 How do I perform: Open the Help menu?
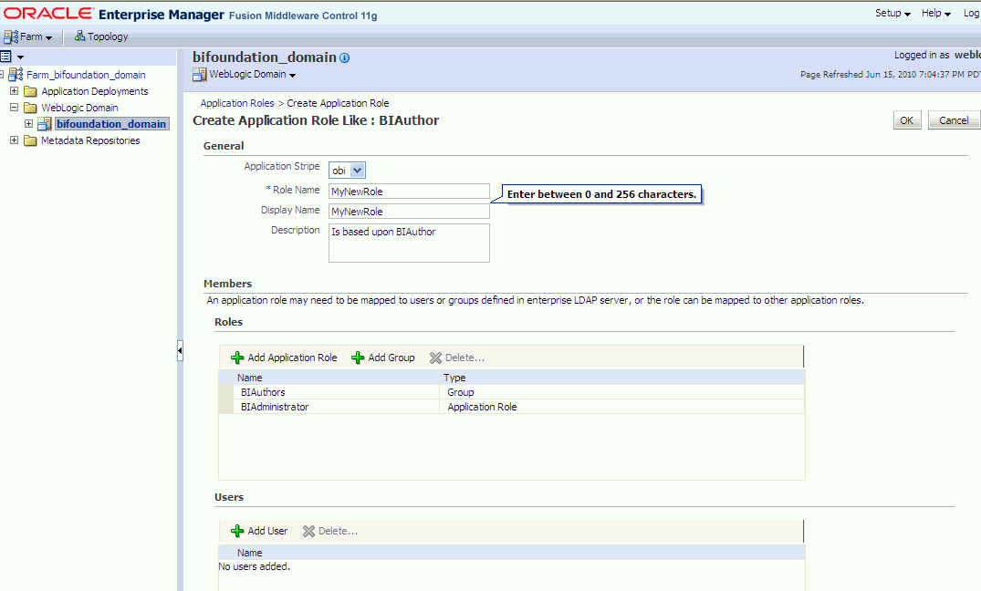[x=935, y=13]
